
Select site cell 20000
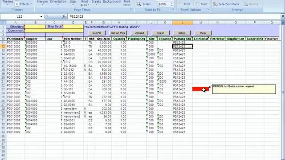point(152,54)
